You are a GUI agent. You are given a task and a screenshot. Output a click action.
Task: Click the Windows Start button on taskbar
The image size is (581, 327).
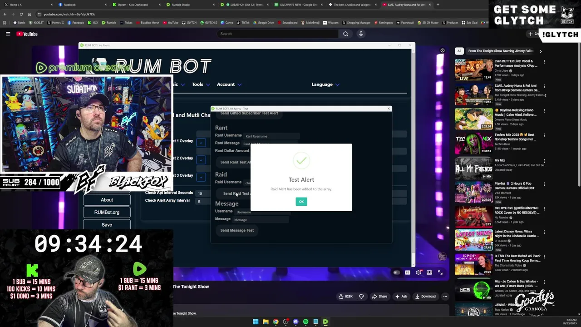(x=256, y=322)
